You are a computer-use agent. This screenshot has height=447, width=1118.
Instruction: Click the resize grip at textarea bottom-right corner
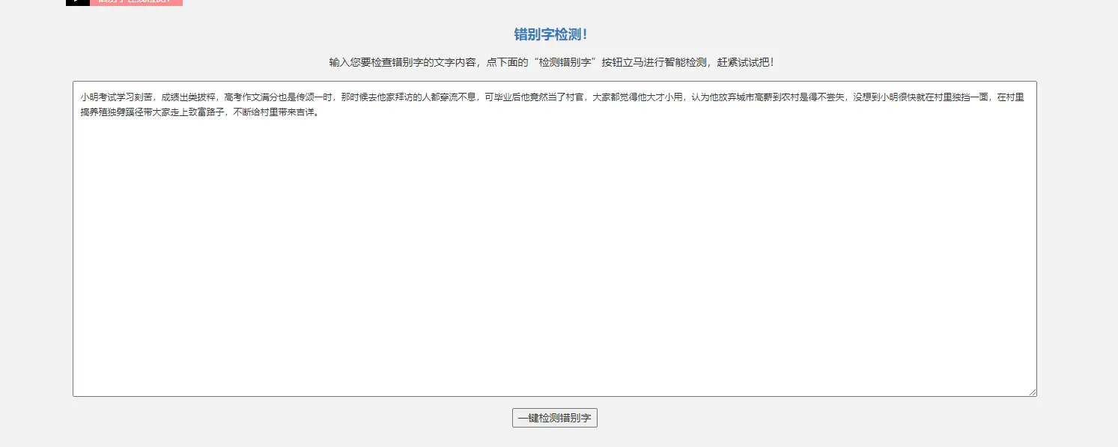pos(1032,391)
